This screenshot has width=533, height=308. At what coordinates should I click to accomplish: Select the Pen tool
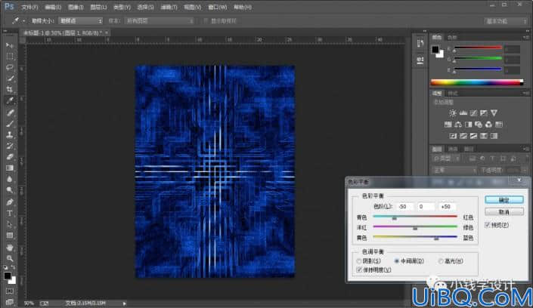point(10,202)
